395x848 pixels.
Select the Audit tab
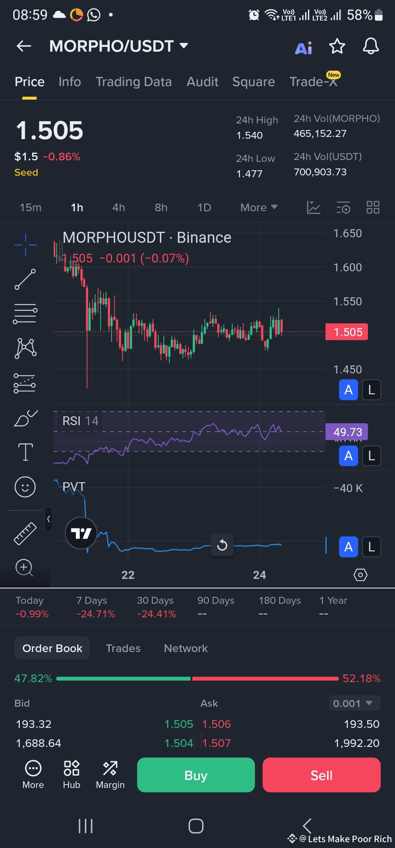tap(202, 82)
